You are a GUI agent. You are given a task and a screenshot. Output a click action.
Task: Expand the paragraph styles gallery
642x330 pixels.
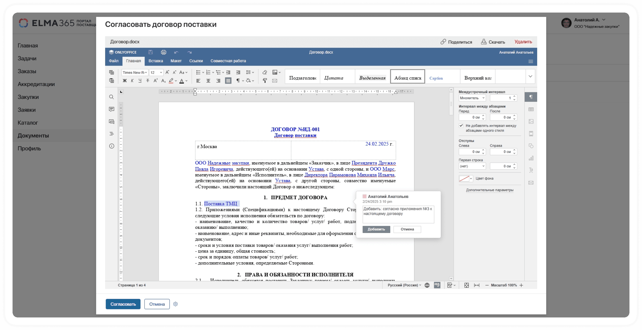tap(530, 76)
